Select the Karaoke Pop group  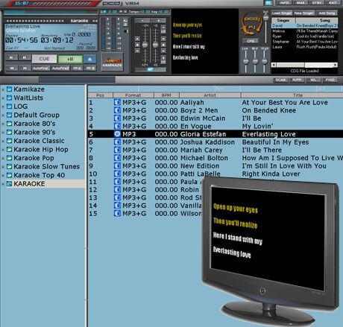31,158
